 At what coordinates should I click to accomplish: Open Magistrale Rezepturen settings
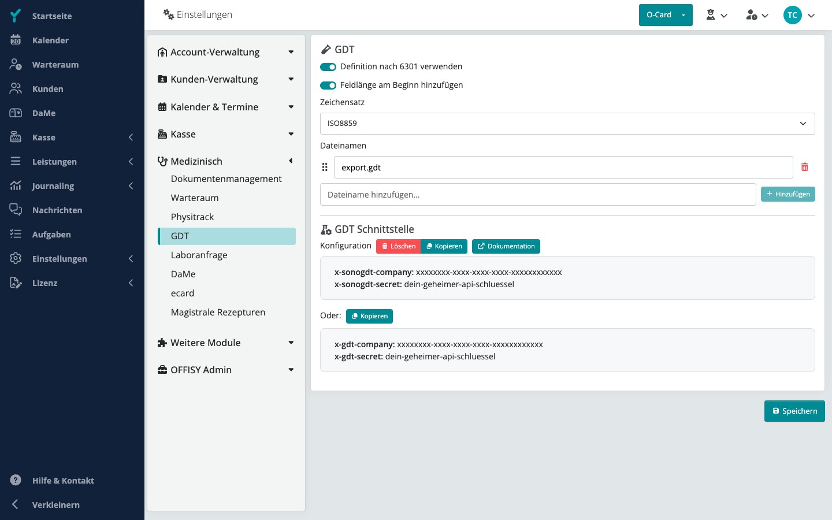(226, 312)
